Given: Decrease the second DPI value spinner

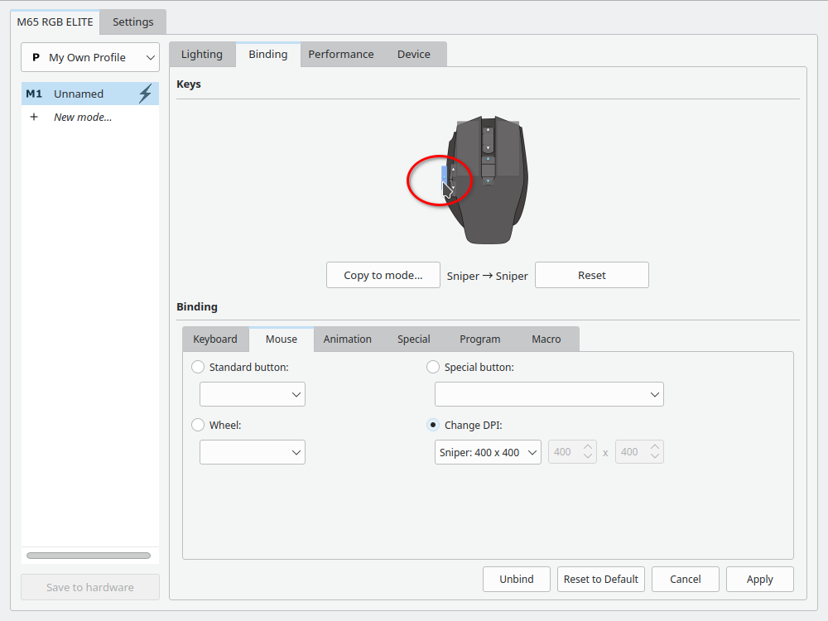Looking at the screenshot, I should [655, 457].
